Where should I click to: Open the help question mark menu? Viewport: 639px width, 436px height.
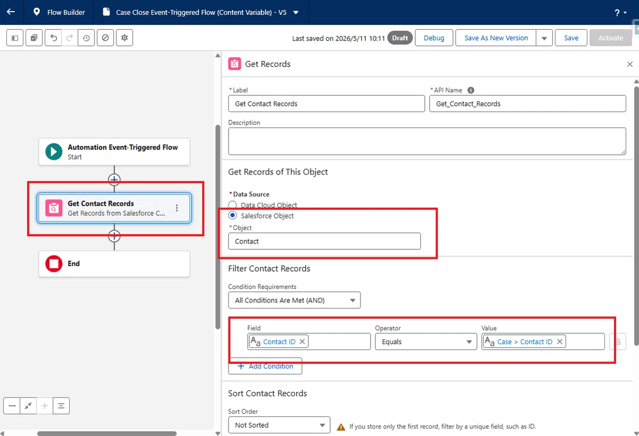tap(620, 12)
